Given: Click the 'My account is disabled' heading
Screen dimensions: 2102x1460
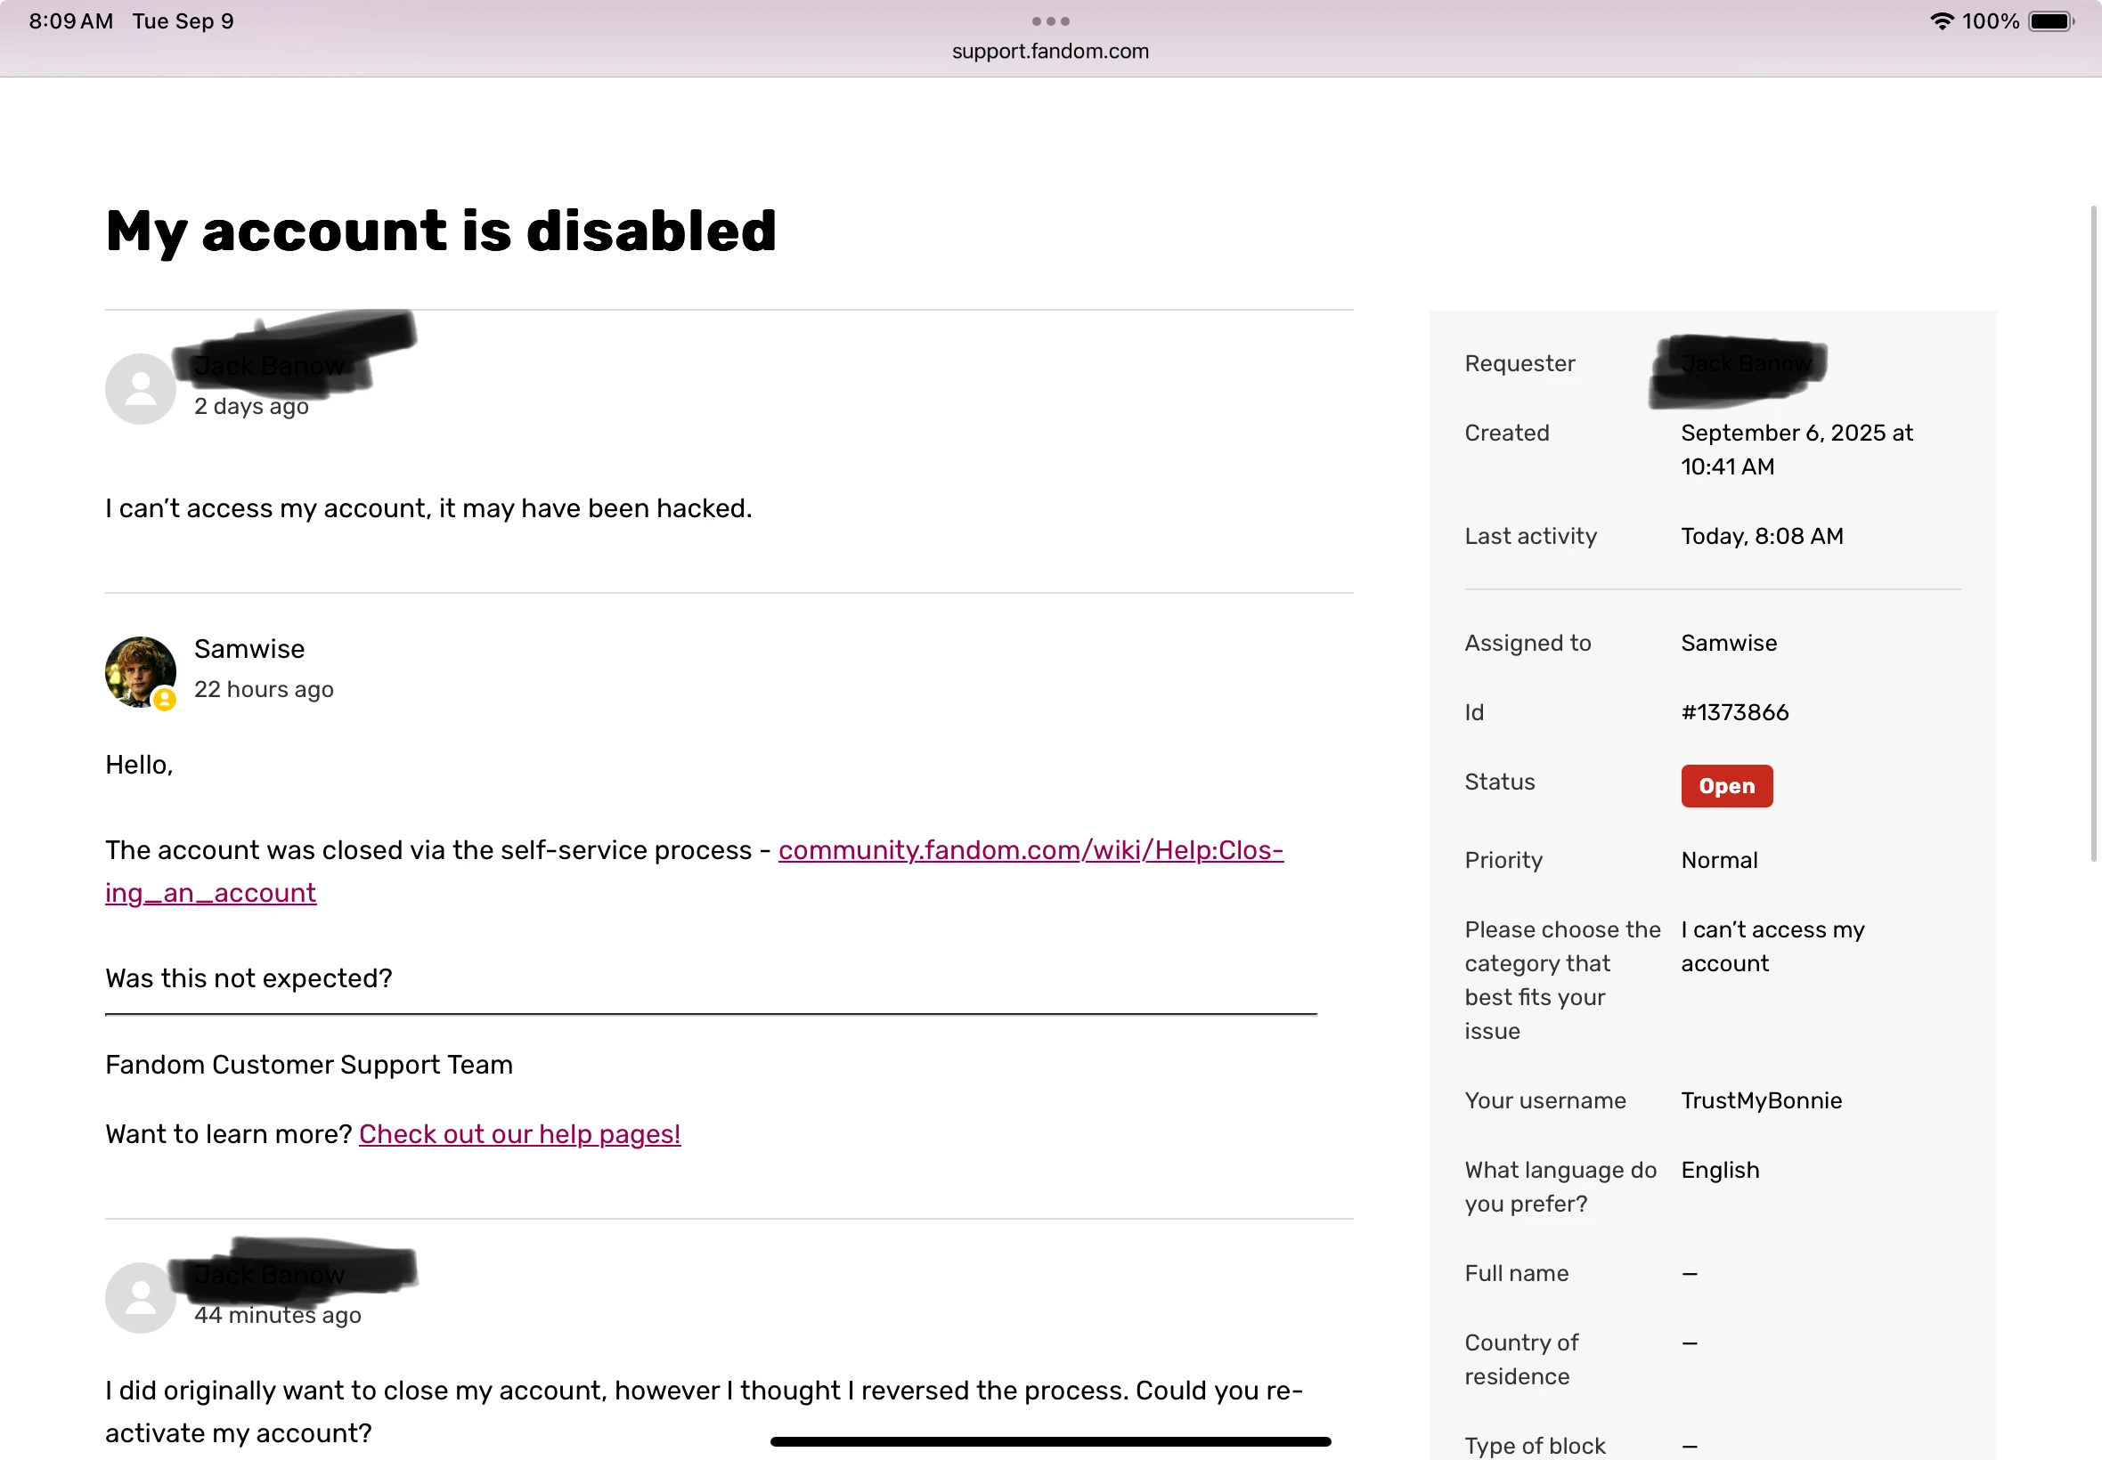Looking at the screenshot, I should point(440,231).
